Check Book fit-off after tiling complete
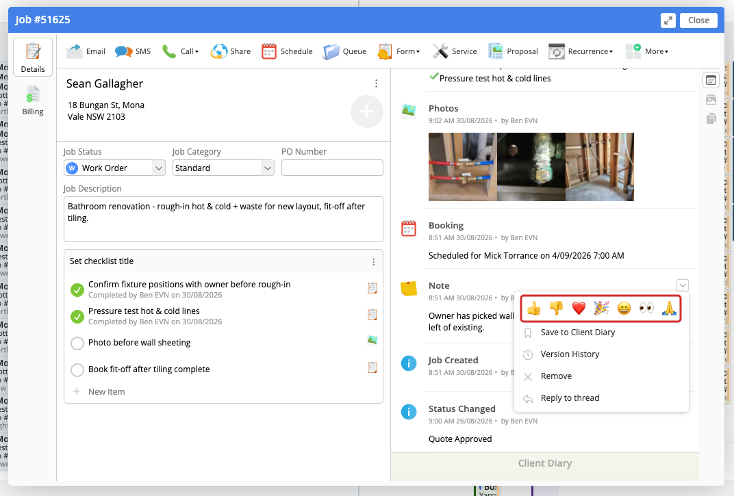734x496 pixels. coord(77,370)
